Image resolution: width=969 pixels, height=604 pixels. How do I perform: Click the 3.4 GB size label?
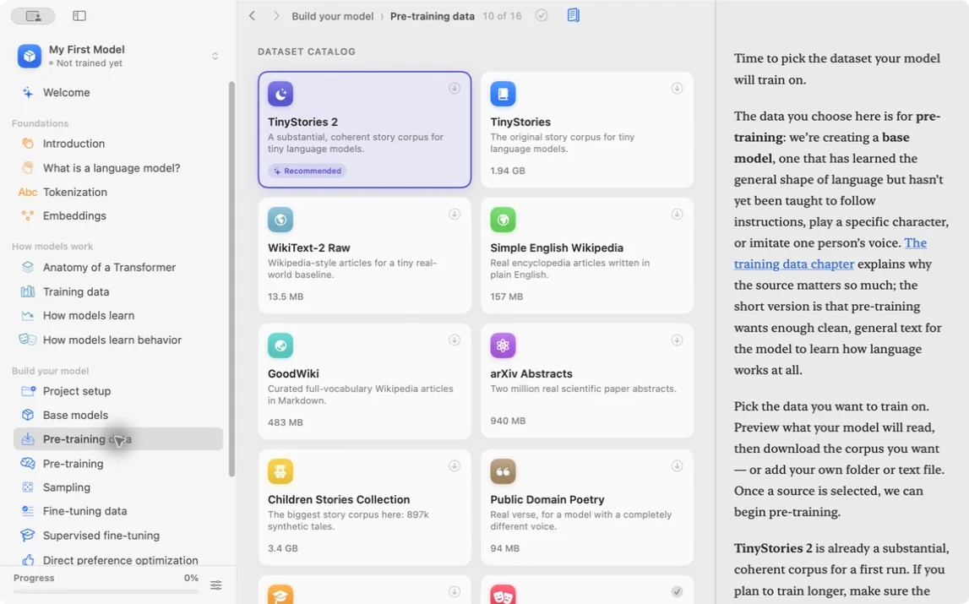[x=282, y=548]
